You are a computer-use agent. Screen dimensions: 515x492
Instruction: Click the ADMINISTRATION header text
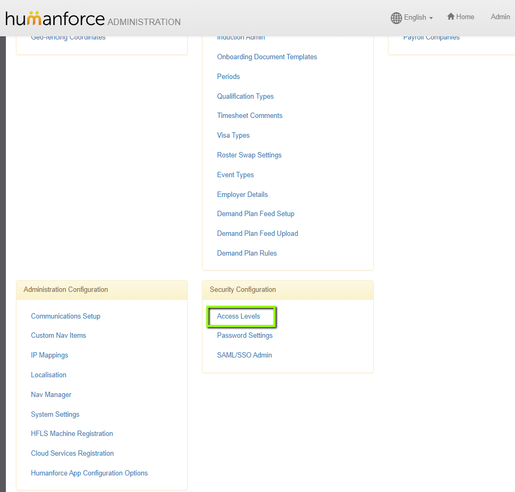pos(144,22)
